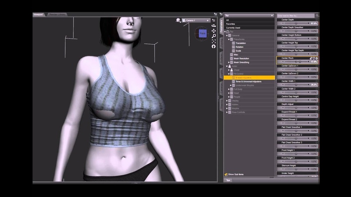Expand the Display group
The width and height of the screenshot is (351, 197).
pos(227,101)
